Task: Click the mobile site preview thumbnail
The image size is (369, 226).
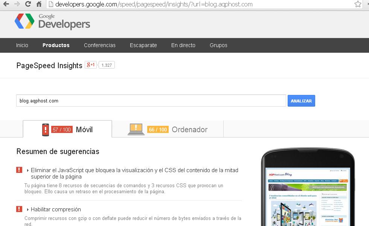Action: tap(308, 197)
